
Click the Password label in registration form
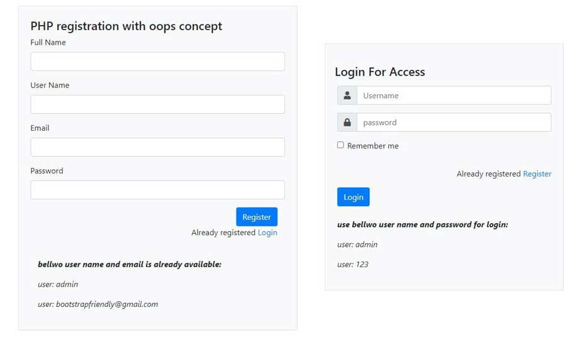click(x=47, y=171)
